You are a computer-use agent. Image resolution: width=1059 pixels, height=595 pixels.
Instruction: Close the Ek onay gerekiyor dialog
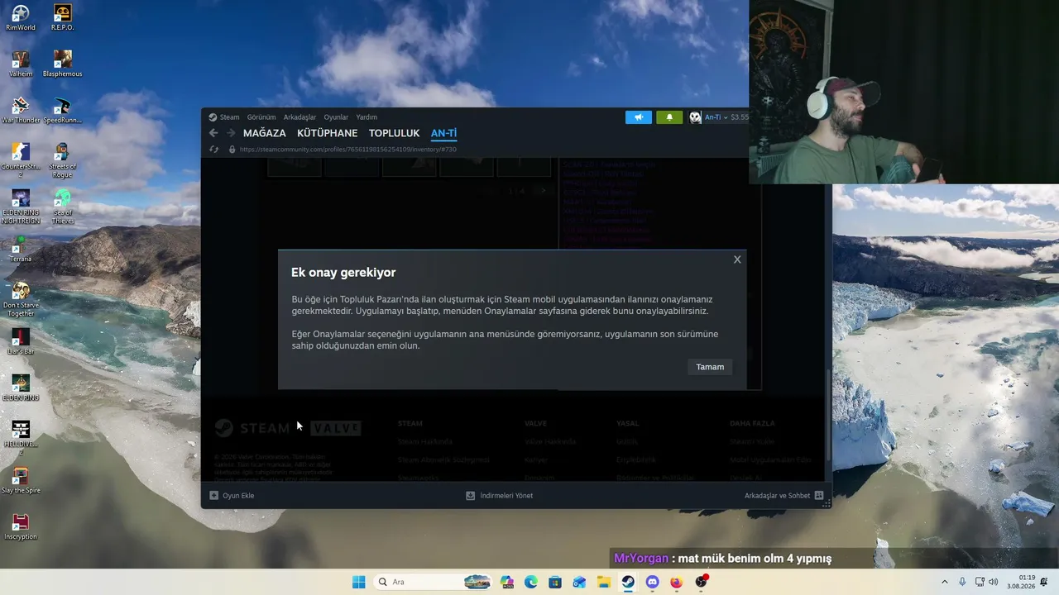pyautogui.click(x=737, y=259)
